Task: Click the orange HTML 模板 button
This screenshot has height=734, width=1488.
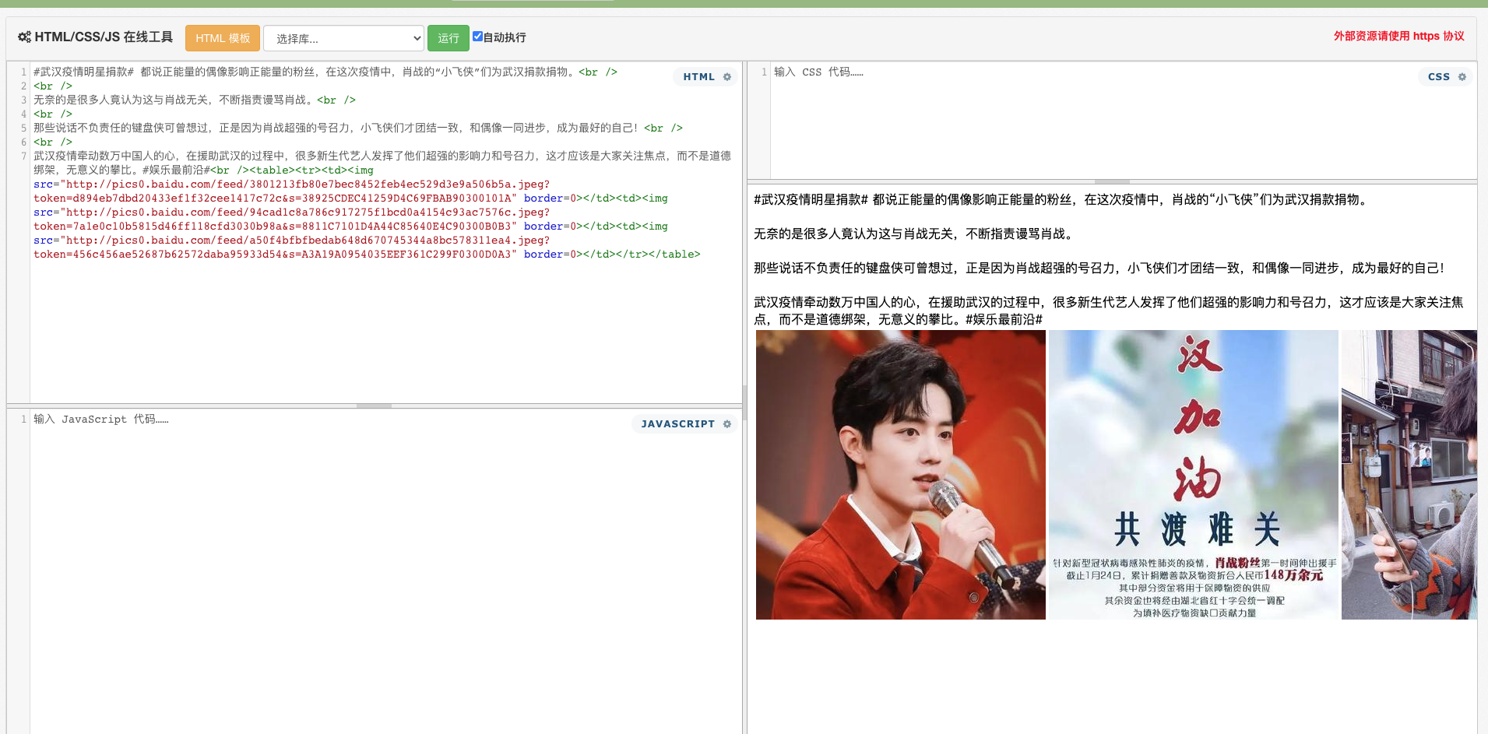Action: (223, 38)
